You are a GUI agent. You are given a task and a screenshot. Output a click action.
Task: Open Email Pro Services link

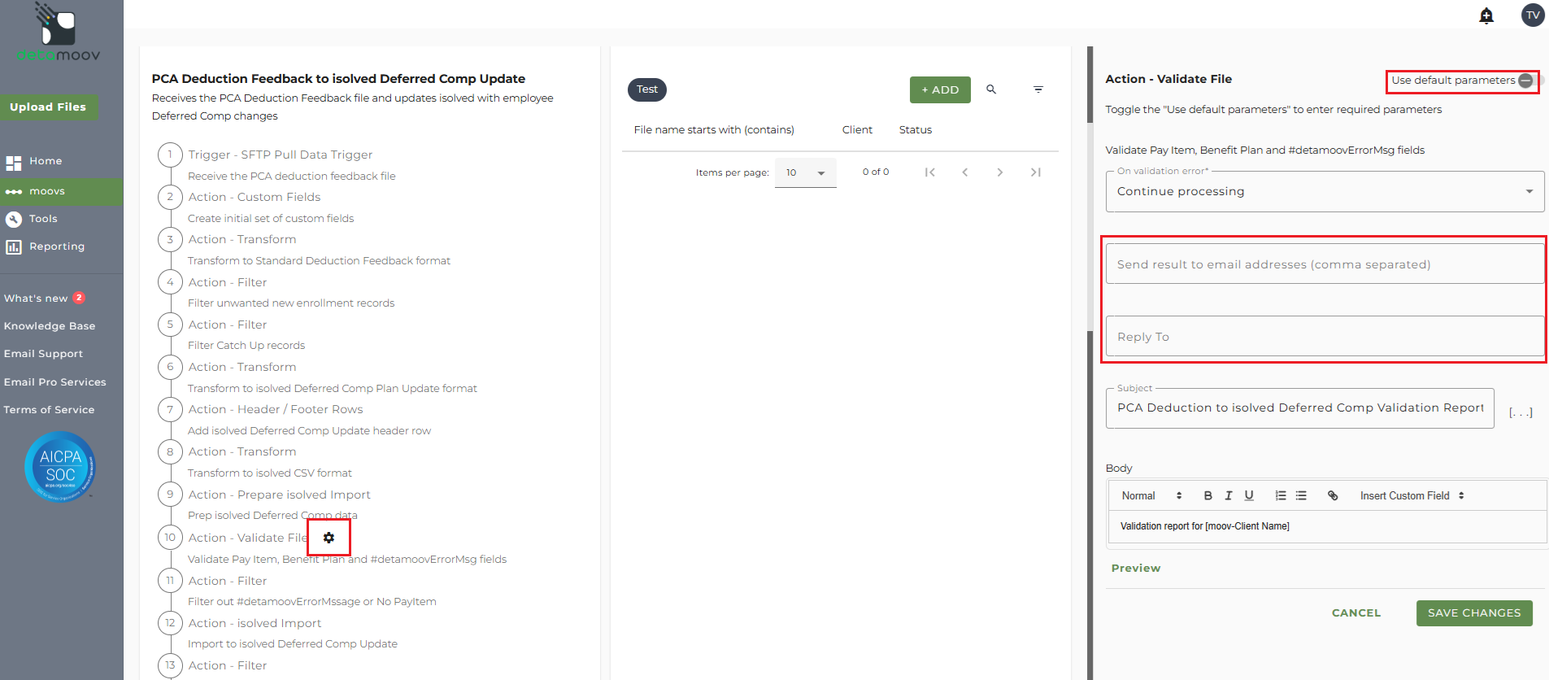pyautogui.click(x=55, y=382)
